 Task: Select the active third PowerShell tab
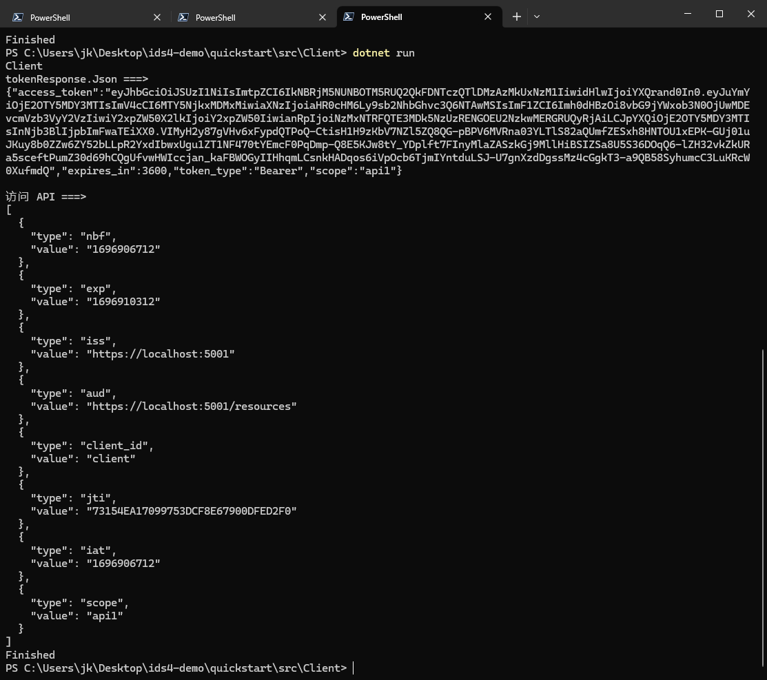pos(419,17)
